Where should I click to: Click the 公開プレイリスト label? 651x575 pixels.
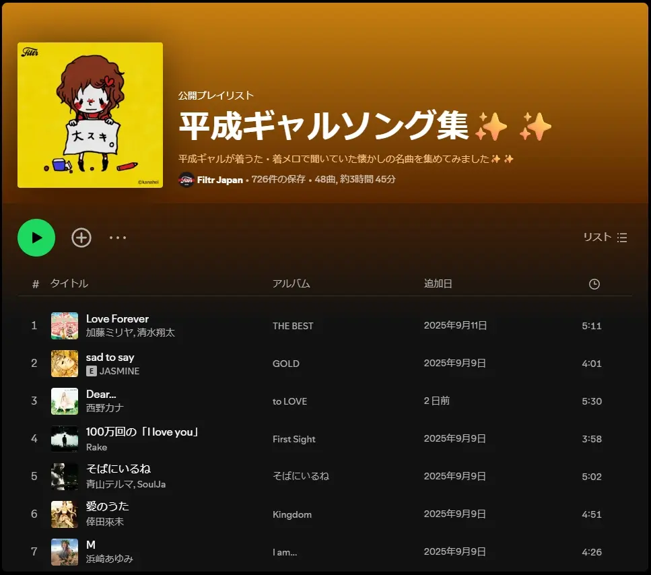[x=214, y=95]
